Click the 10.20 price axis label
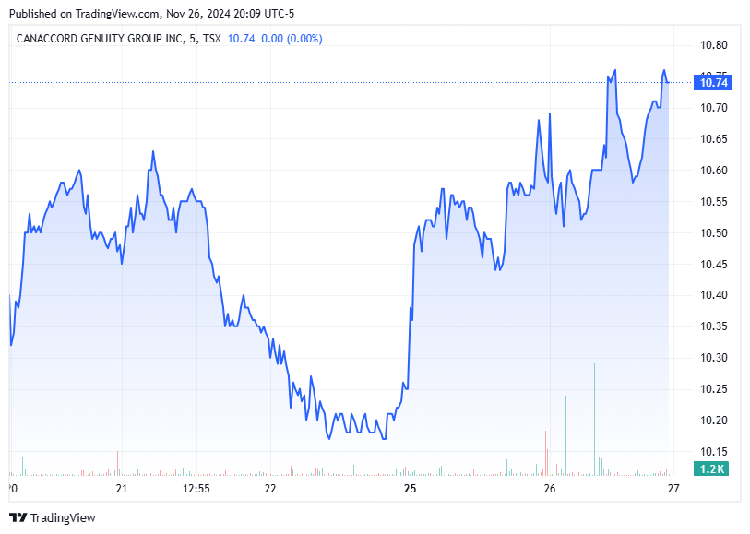 point(713,421)
